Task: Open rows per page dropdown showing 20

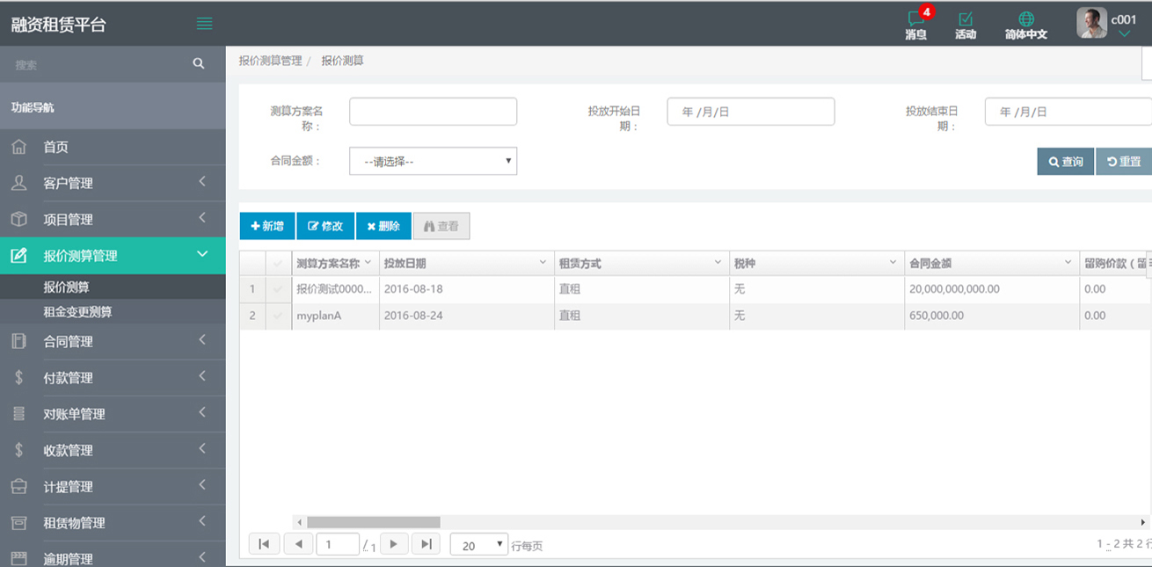Action: click(479, 545)
